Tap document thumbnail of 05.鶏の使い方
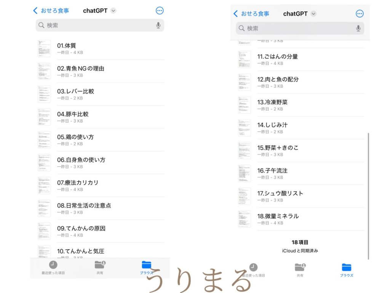This screenshot has width=390, height=293. click(x=44, y=140)
